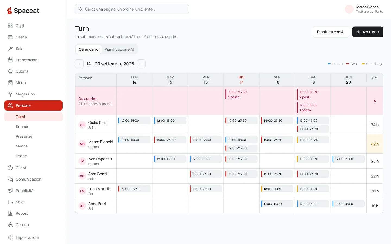Click the Pianifica con AI button
This screenshot has height=244, width=391.
pos(331,32)
